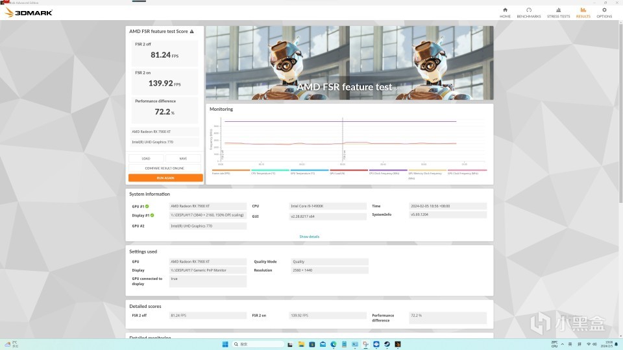
Task: Open Task View from taskbar
Action: pos(290,344)
